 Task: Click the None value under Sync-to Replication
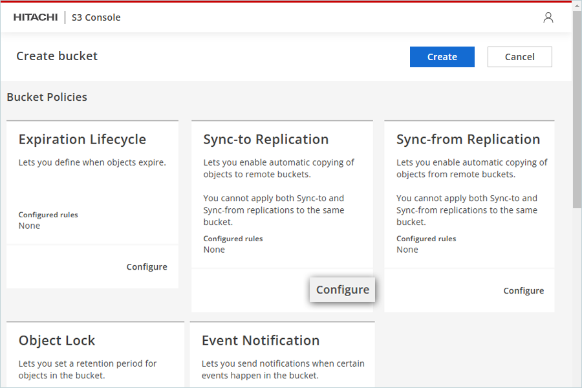(x=214, y=250)
